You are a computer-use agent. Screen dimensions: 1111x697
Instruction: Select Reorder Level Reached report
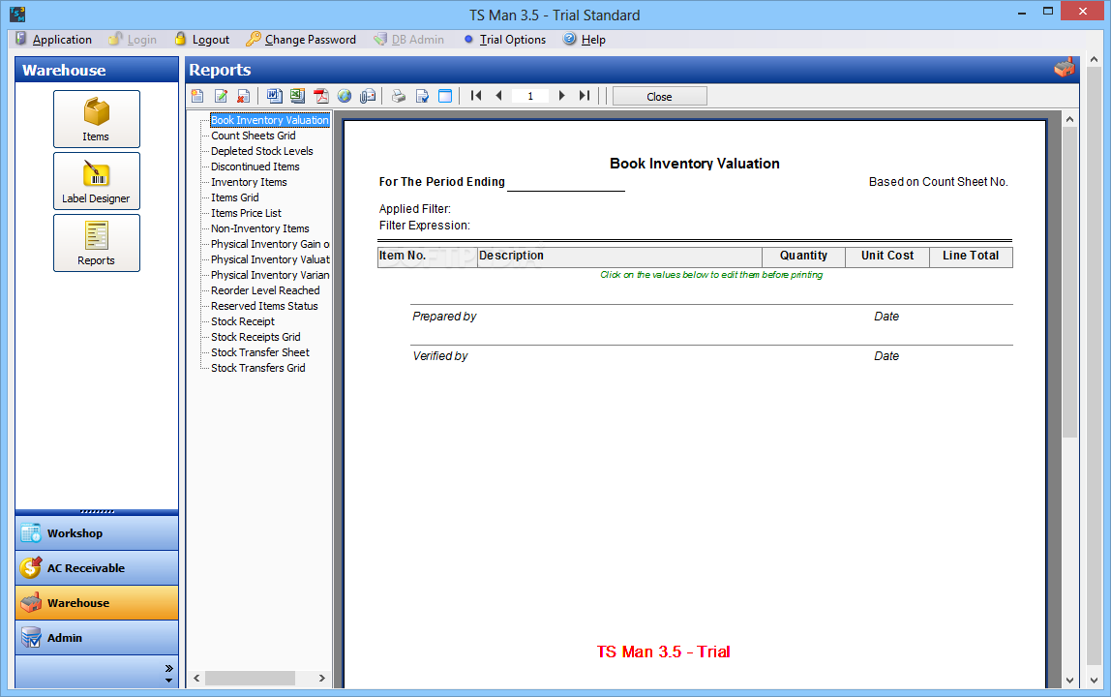point(265,290)
